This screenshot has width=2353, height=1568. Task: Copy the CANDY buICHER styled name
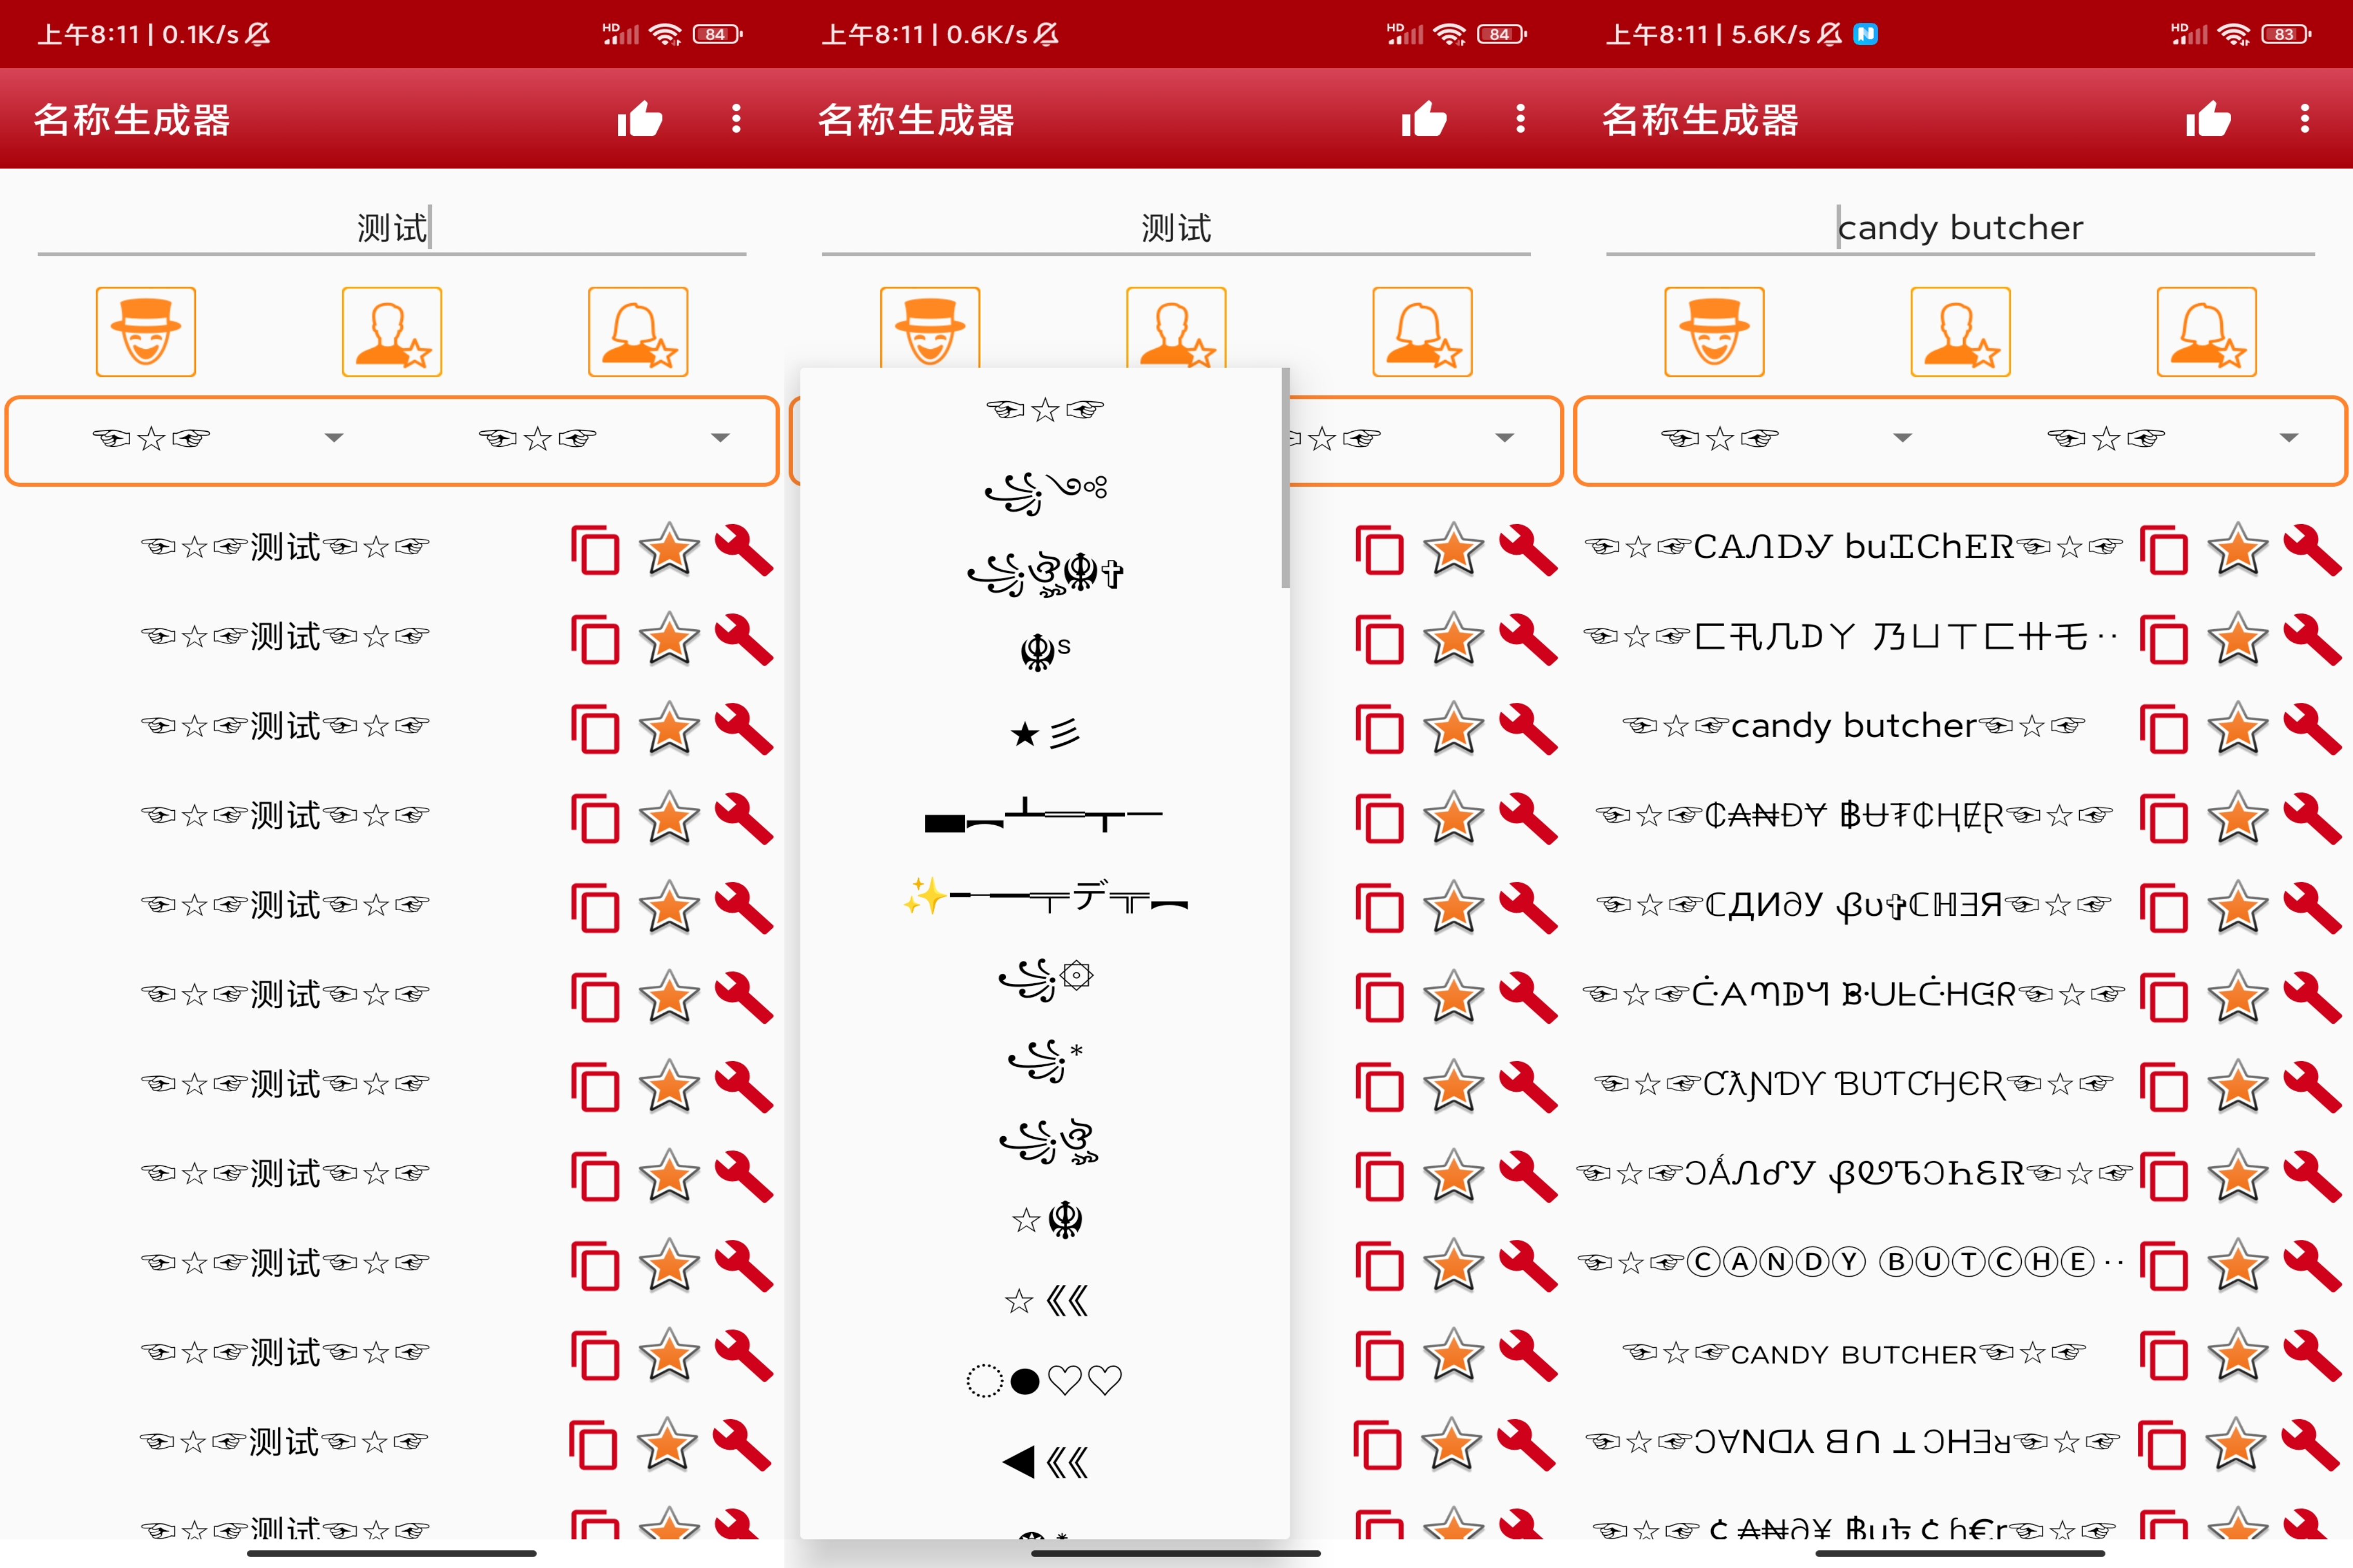point(2164,549)
